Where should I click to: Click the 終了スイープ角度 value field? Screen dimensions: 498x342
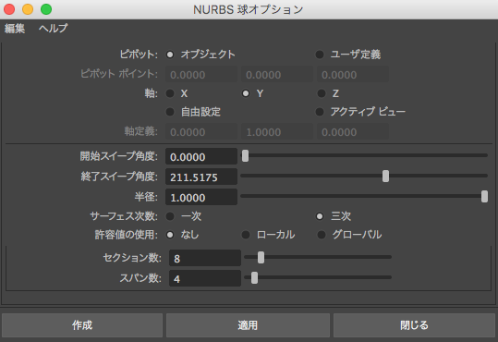201,177
